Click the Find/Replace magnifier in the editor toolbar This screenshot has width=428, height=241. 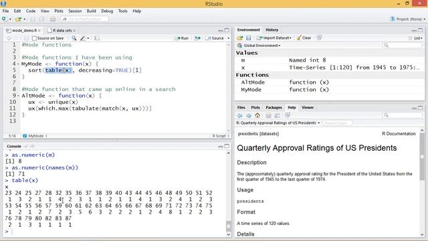pos(74,38)
